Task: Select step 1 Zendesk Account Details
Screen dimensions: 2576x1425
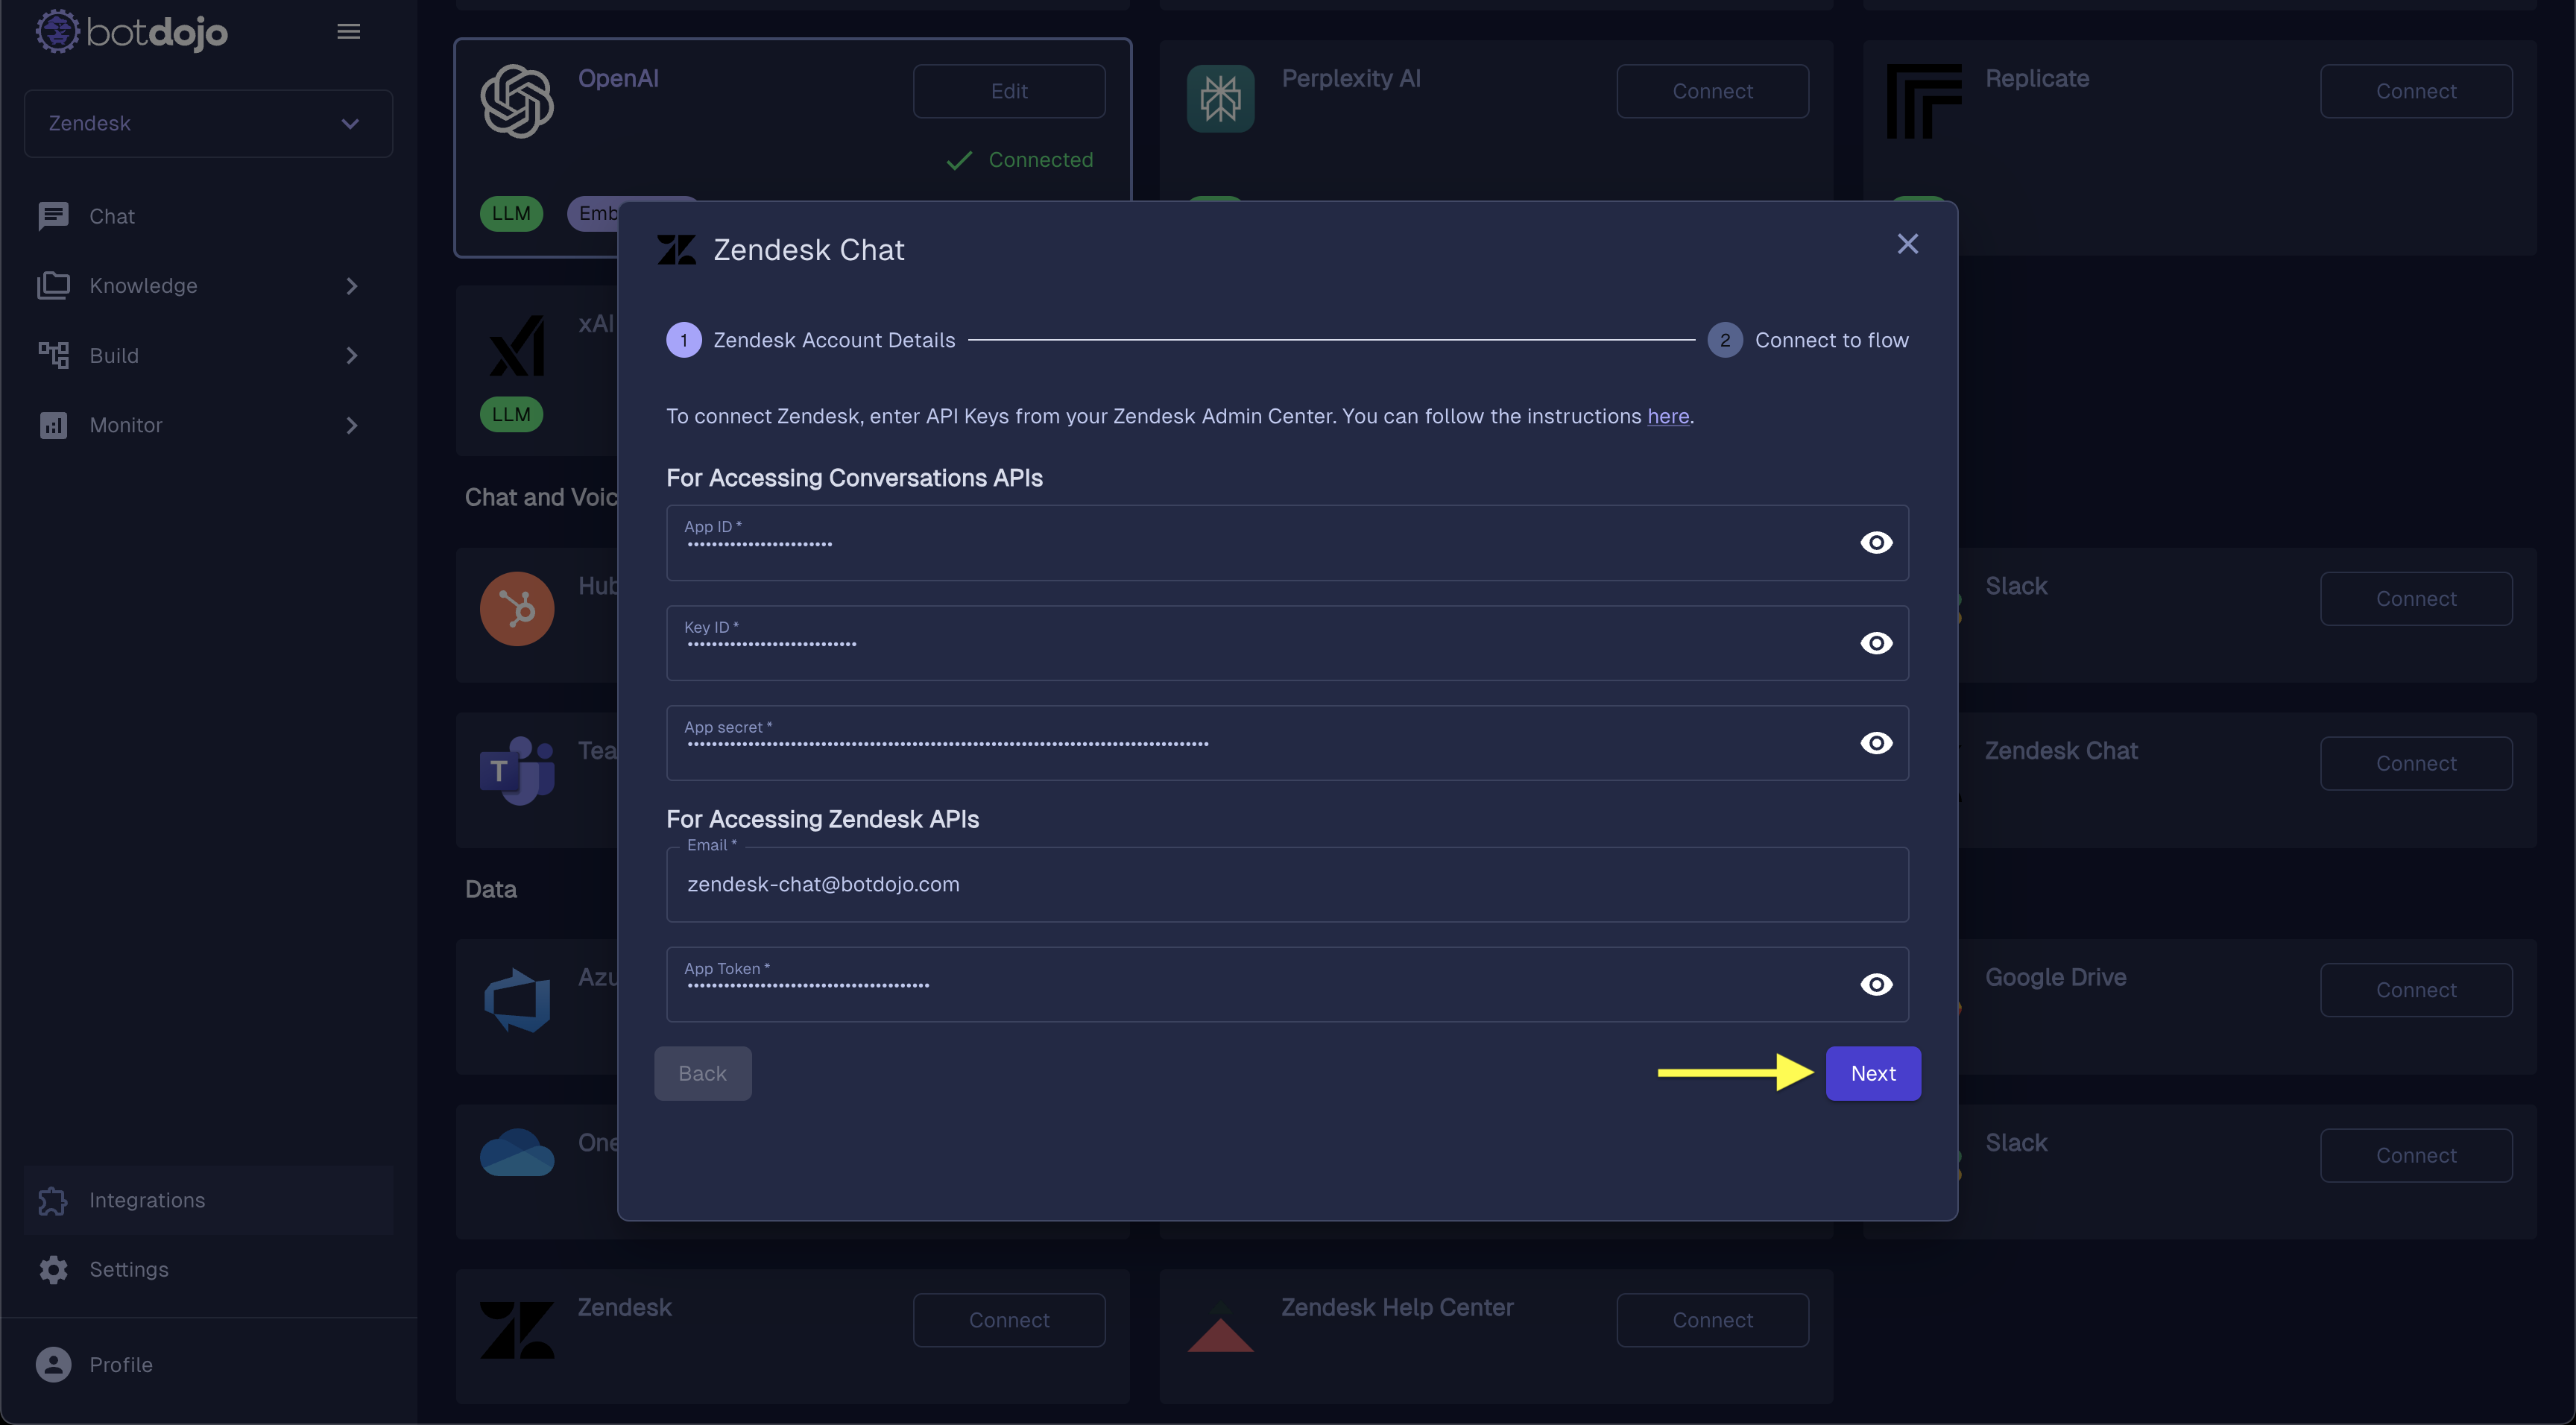Action: tap(811, 340)
